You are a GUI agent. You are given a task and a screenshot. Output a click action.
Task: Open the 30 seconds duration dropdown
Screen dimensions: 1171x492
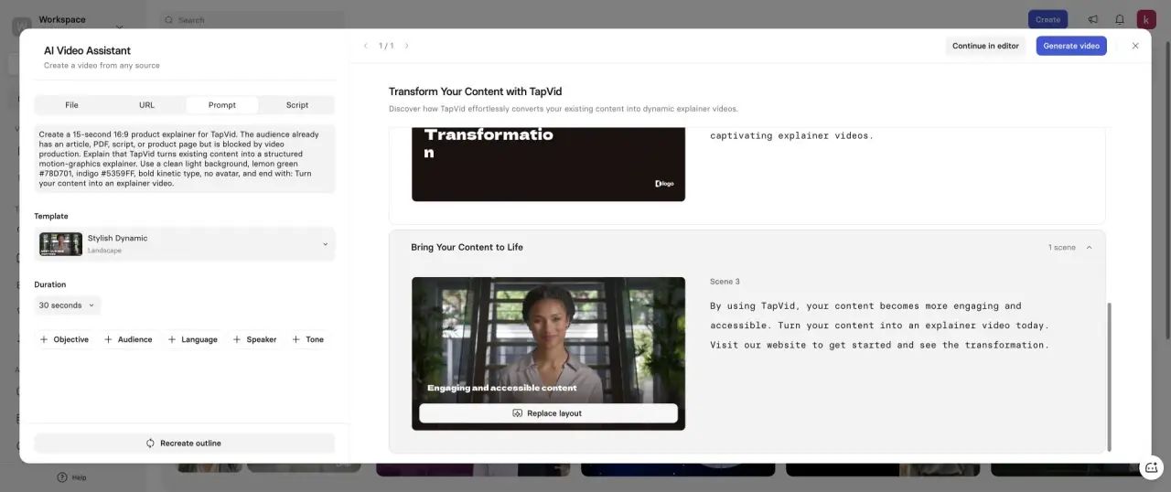67,305
